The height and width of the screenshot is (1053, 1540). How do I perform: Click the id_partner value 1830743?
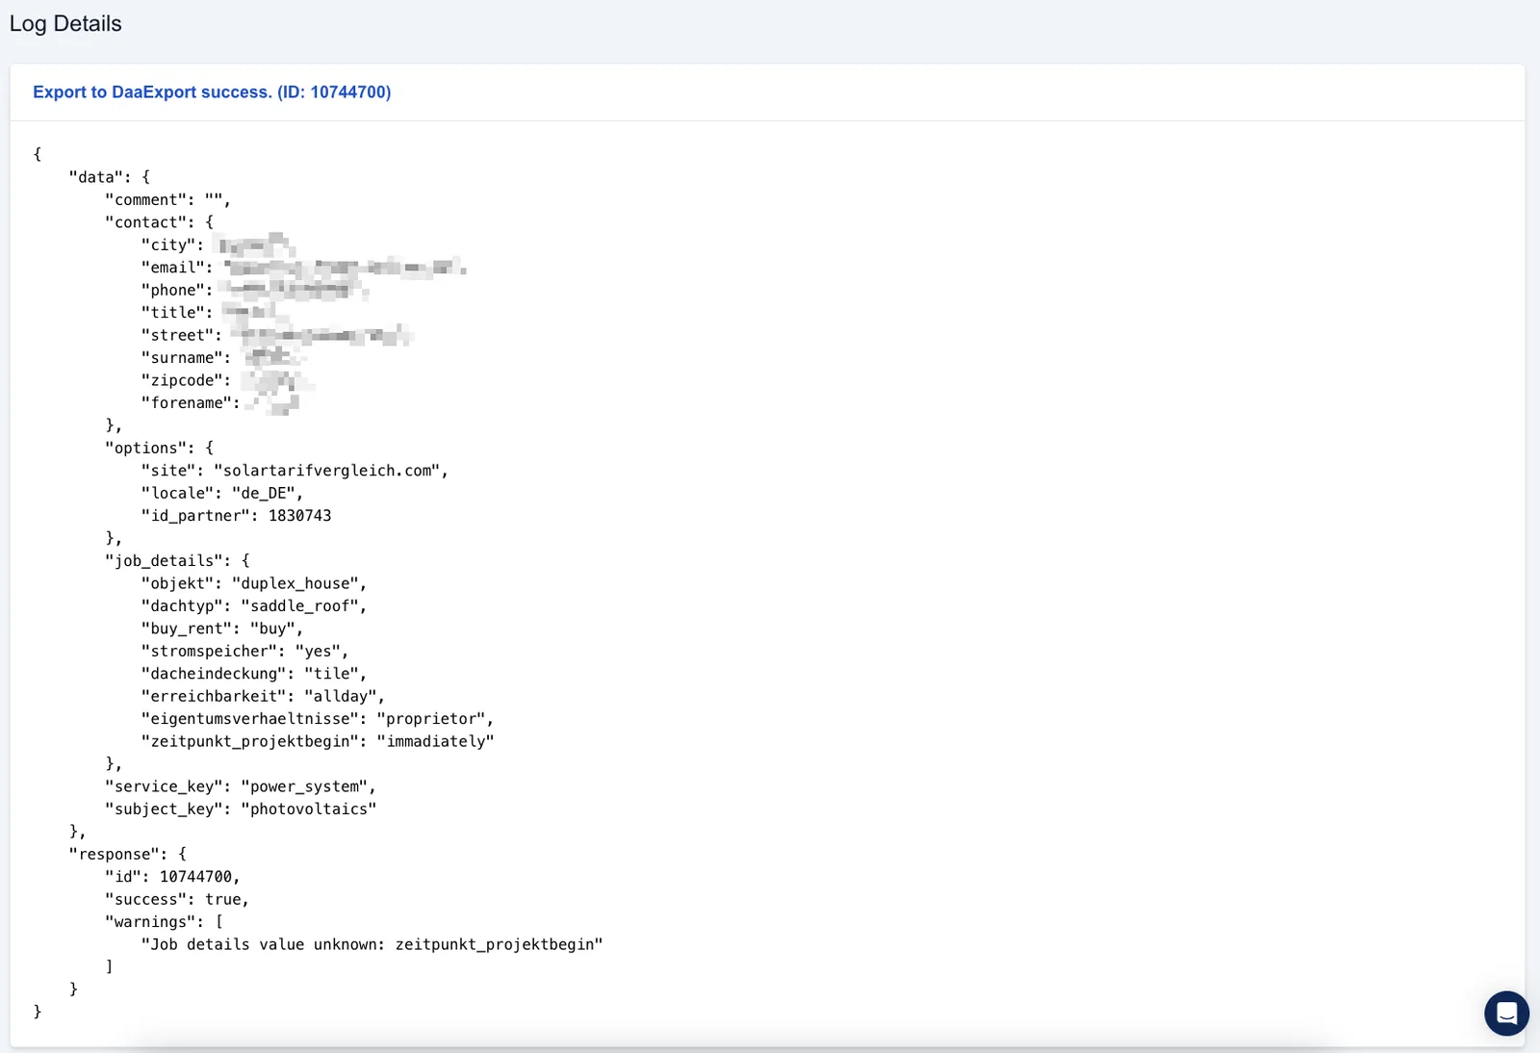299,516
